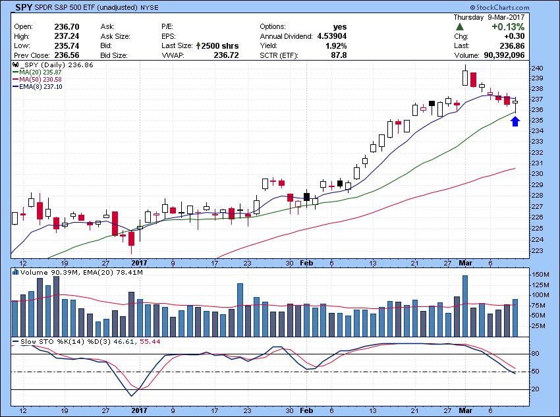Click the 150M label on the volume axis
This screenshot has height=417, width=560.
(540, 275)
